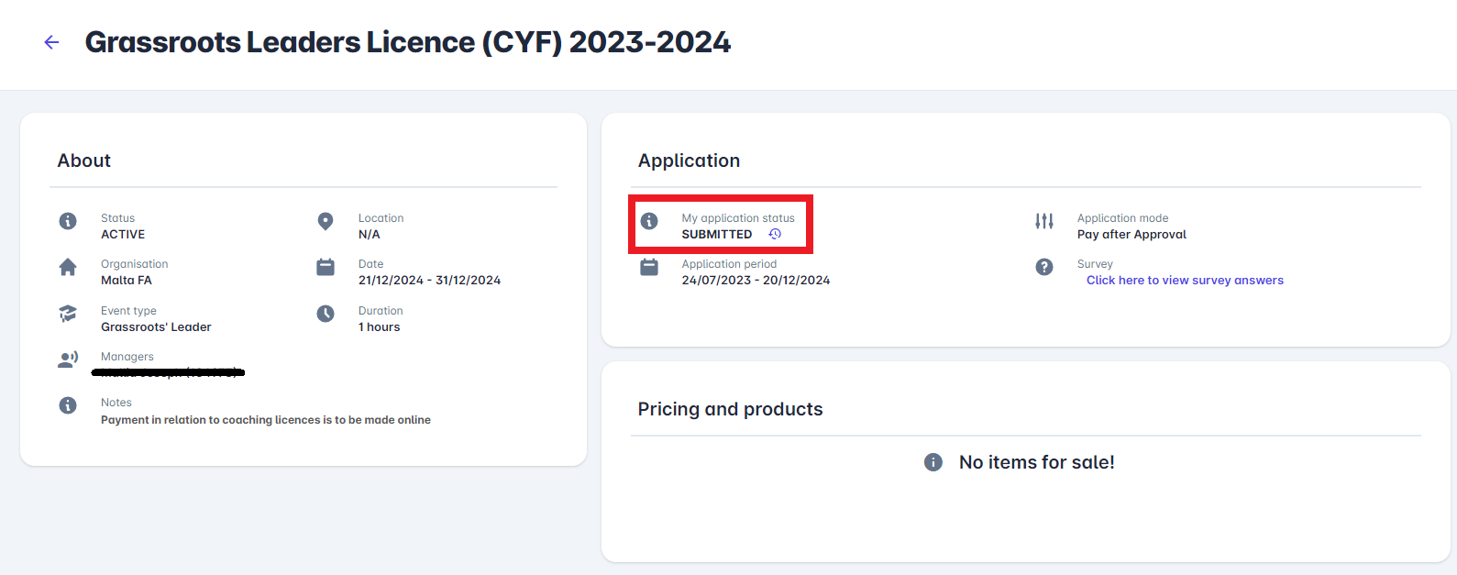Open 'Click here to view survey answers' link
The image size is (1457, 575).
[x=1185, y=281]
